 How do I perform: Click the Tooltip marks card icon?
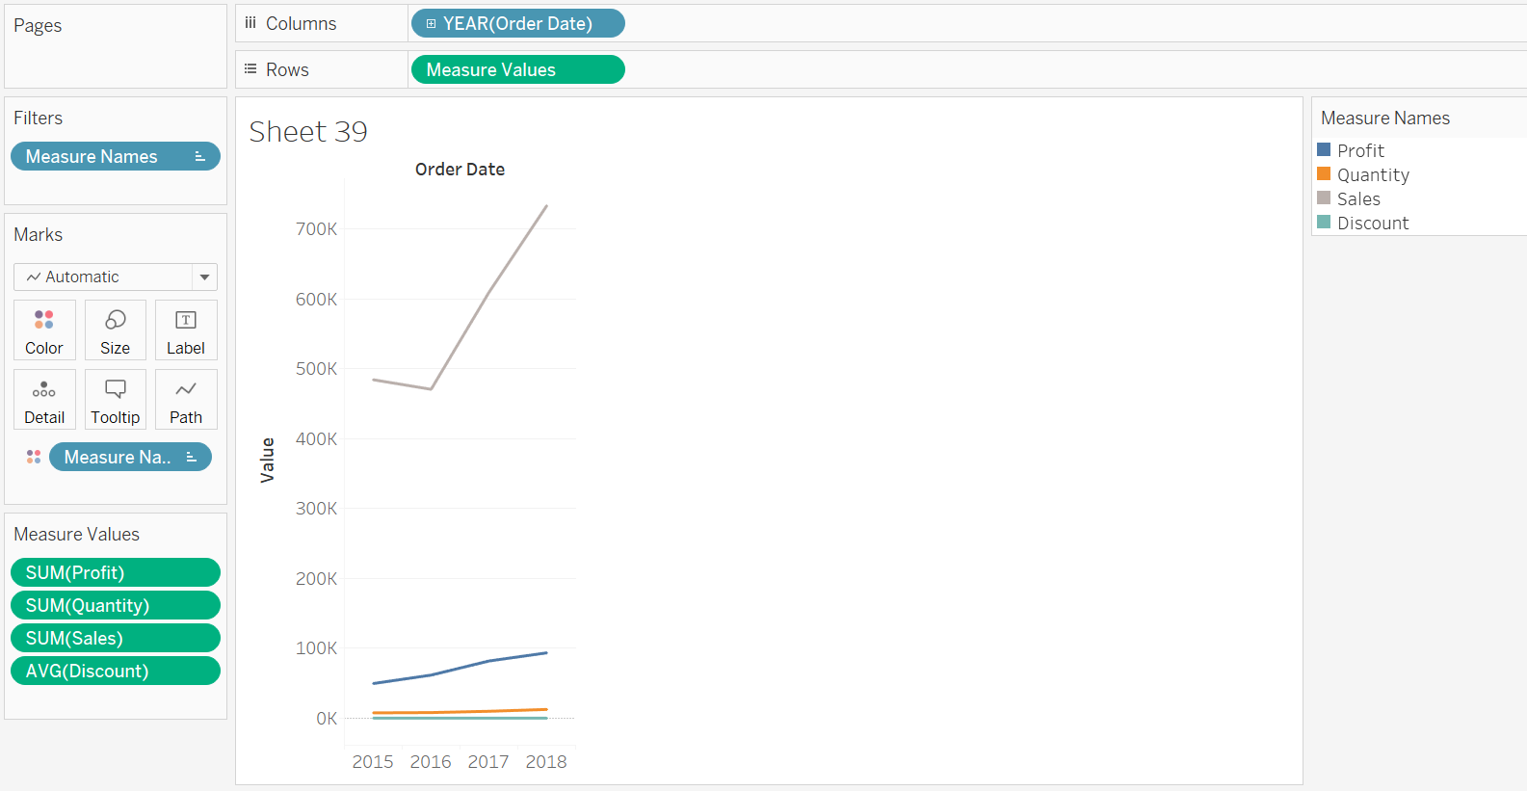(116, 389)
